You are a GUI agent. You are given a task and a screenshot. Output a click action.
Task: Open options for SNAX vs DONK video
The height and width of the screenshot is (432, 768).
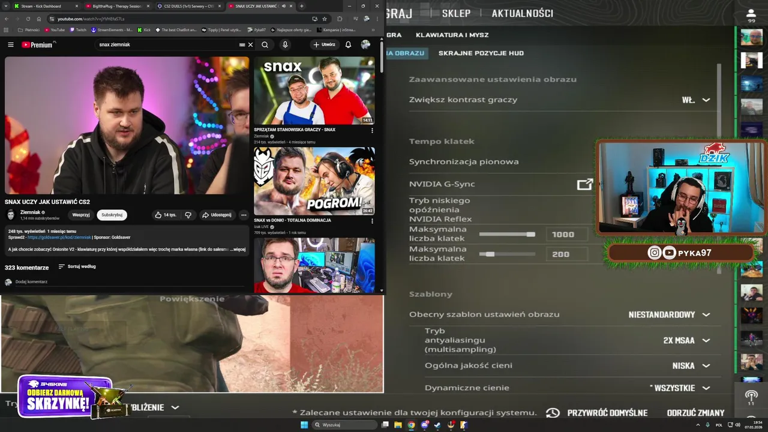(x=372, y=221)
